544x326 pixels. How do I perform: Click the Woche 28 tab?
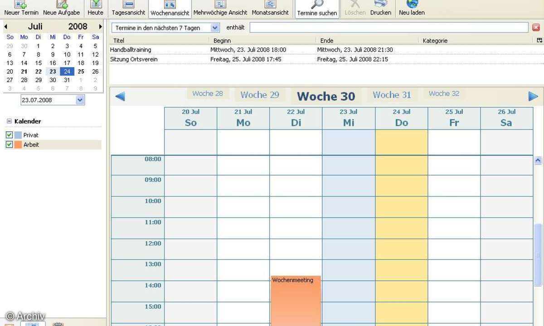tap(208, 94)
